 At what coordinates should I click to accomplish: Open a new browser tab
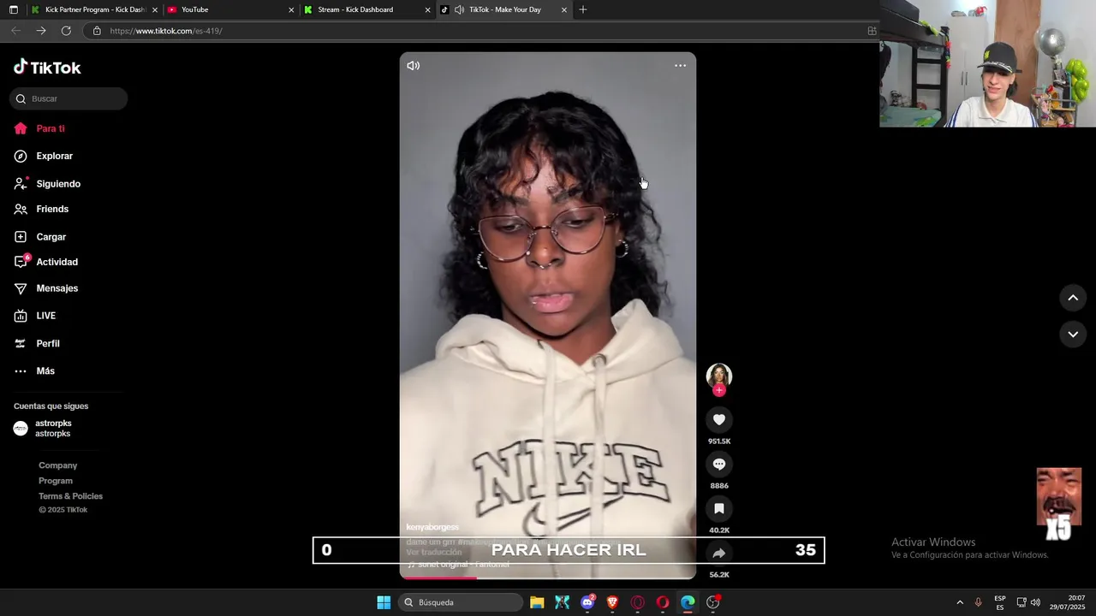click(x=583, y=9)
